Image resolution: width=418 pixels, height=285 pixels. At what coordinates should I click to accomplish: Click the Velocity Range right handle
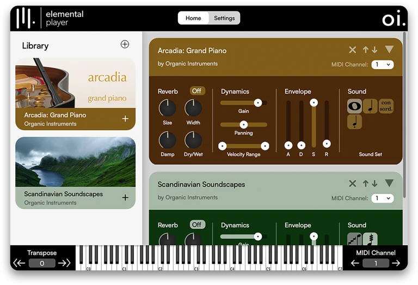265,146
